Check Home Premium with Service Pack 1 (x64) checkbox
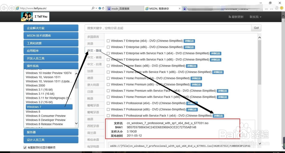 pos(108,91)
